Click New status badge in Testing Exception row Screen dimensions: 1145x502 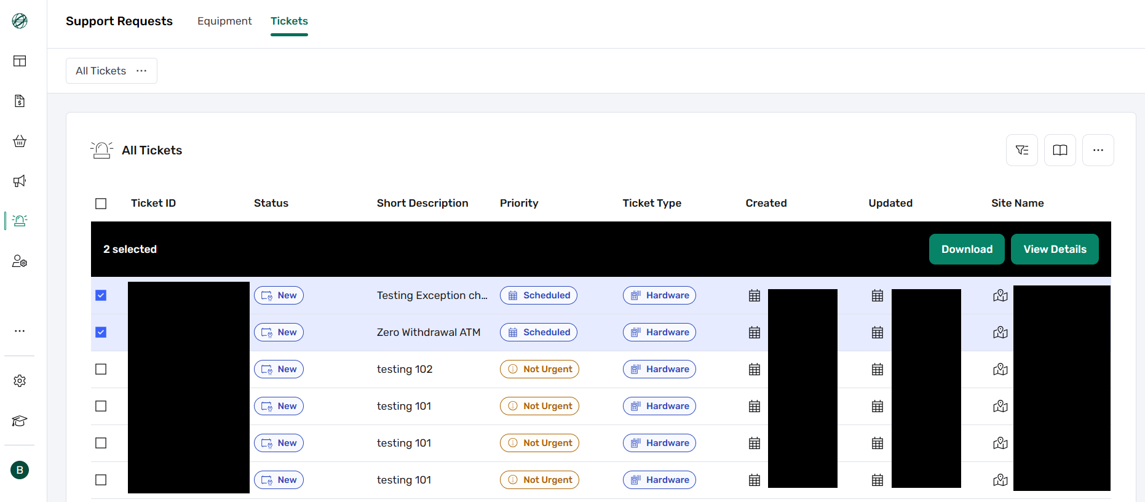tap(279, 295)
